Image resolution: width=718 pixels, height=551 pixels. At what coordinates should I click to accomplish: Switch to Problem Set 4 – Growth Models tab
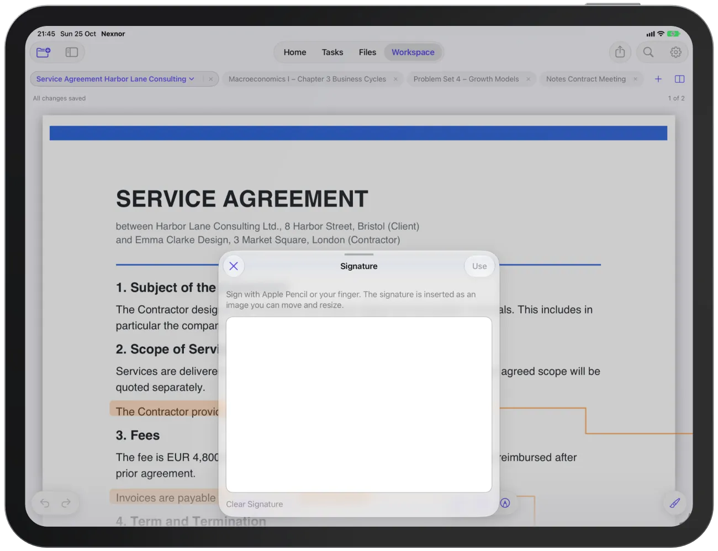point(466,79)
